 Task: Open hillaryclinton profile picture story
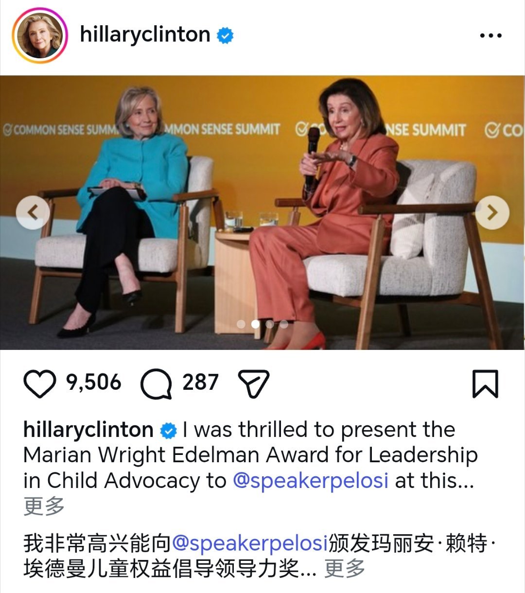click(40, 35)
